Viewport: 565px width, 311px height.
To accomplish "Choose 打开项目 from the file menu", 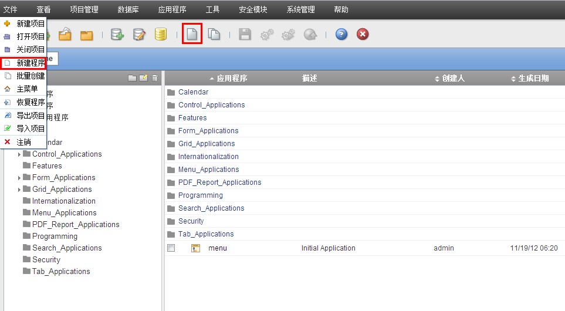I will pyautogui.click(x=23, y=37).
